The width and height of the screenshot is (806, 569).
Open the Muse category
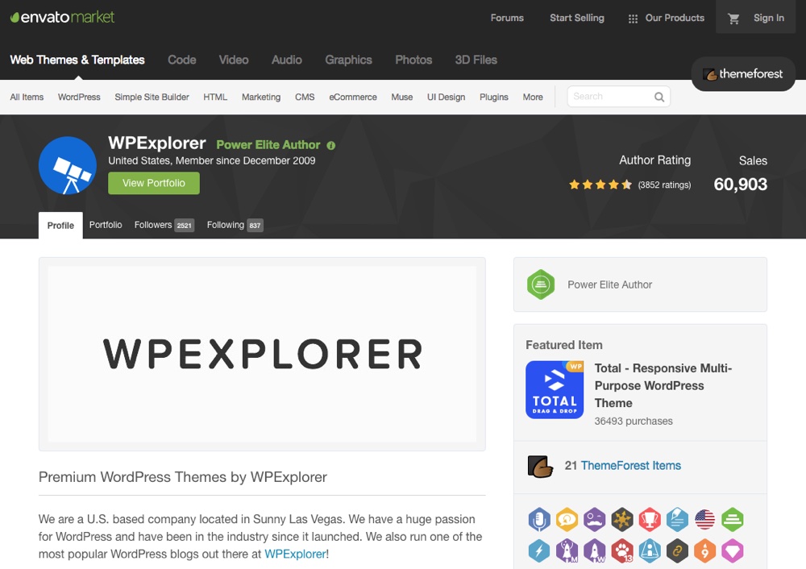click(402, 98)
